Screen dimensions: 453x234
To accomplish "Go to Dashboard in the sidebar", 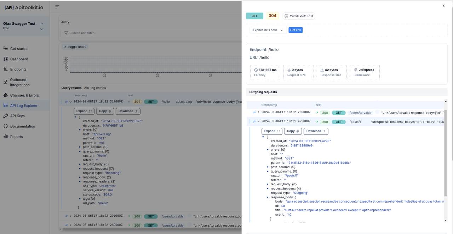I will pos(19,59).
